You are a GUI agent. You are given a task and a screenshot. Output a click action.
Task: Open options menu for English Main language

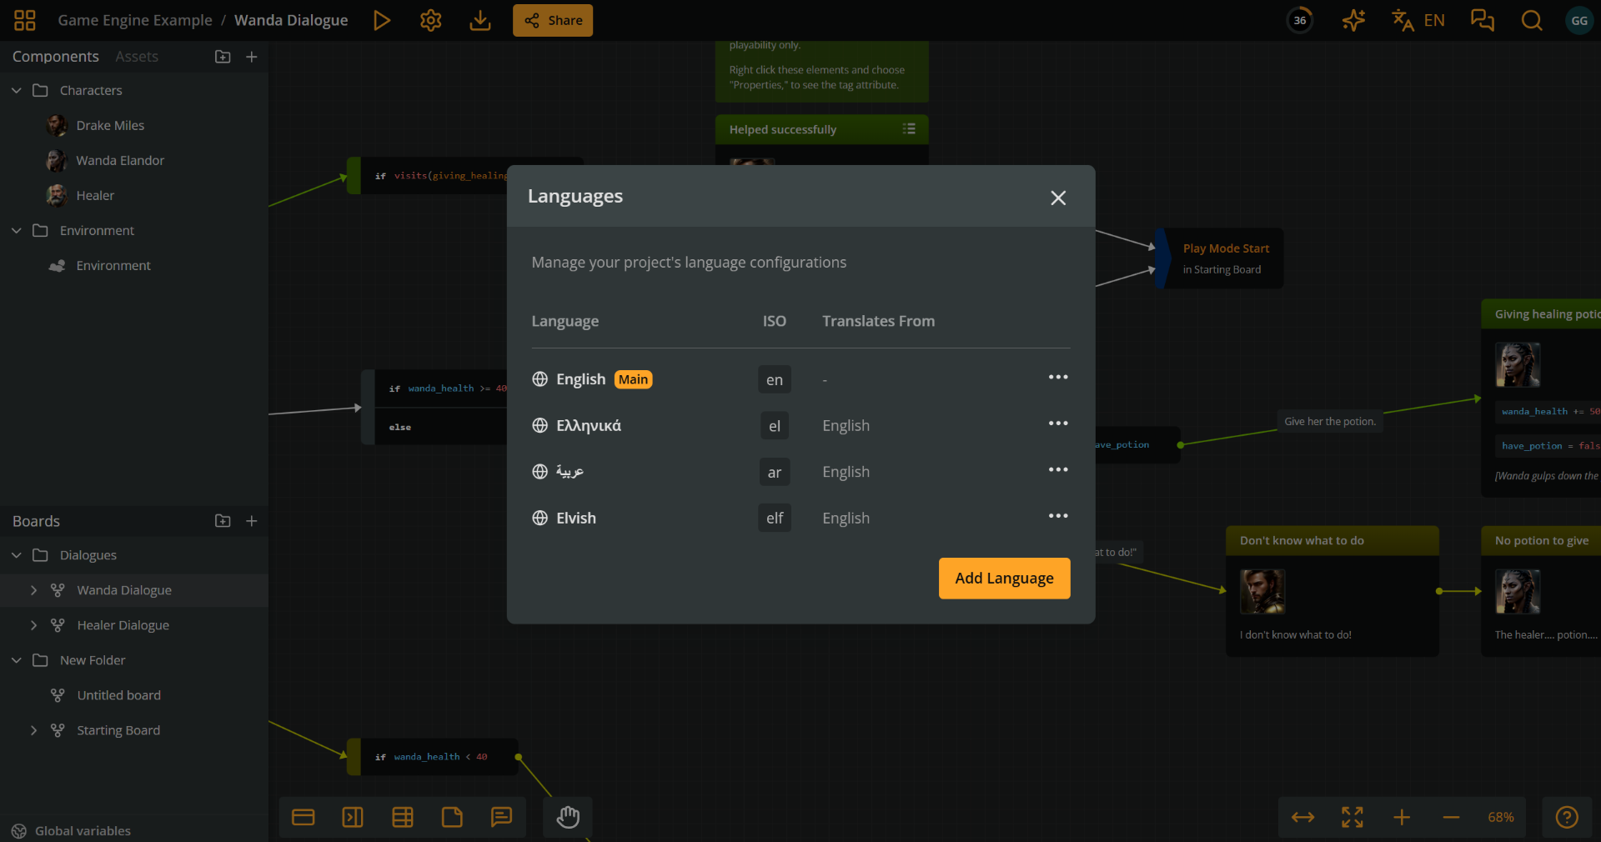pyautogui.click(x=1057, y=377)
